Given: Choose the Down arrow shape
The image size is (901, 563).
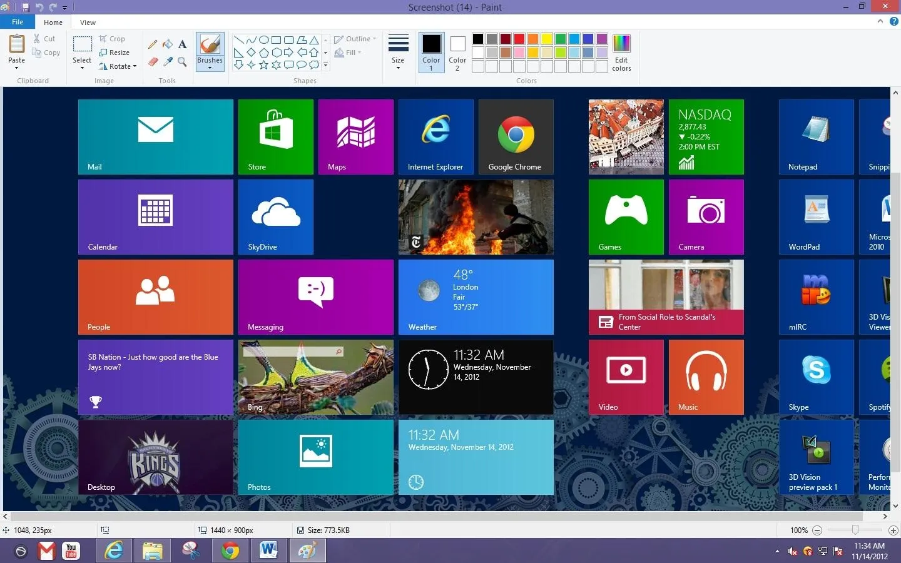Looking at the screenshot, I should click(238, 64).
